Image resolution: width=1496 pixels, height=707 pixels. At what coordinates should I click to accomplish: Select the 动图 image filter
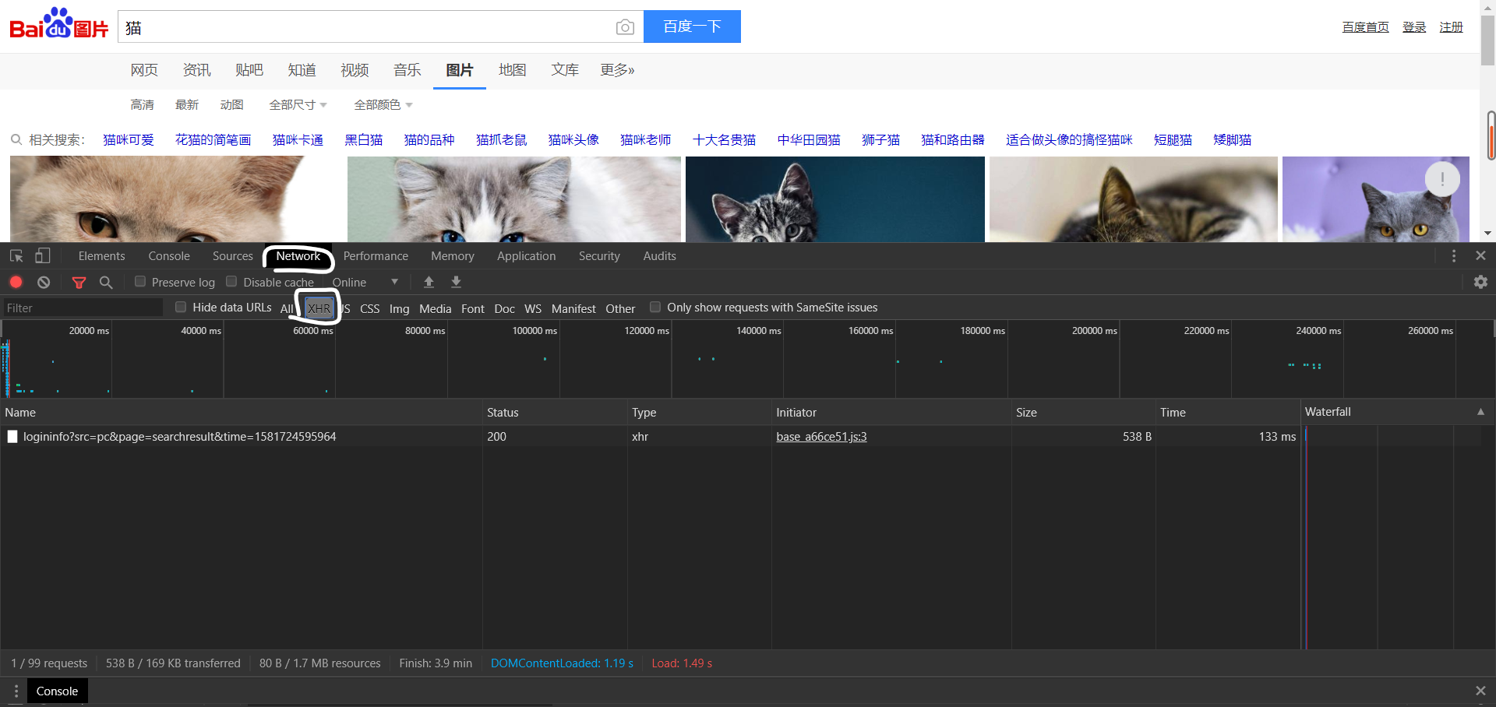[231, 104]
